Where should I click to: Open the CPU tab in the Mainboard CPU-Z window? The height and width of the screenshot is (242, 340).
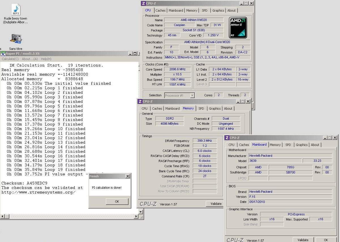[x=232, y=145]
